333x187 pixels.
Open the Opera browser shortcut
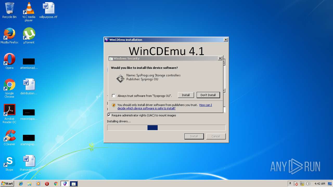pos(9,61)
